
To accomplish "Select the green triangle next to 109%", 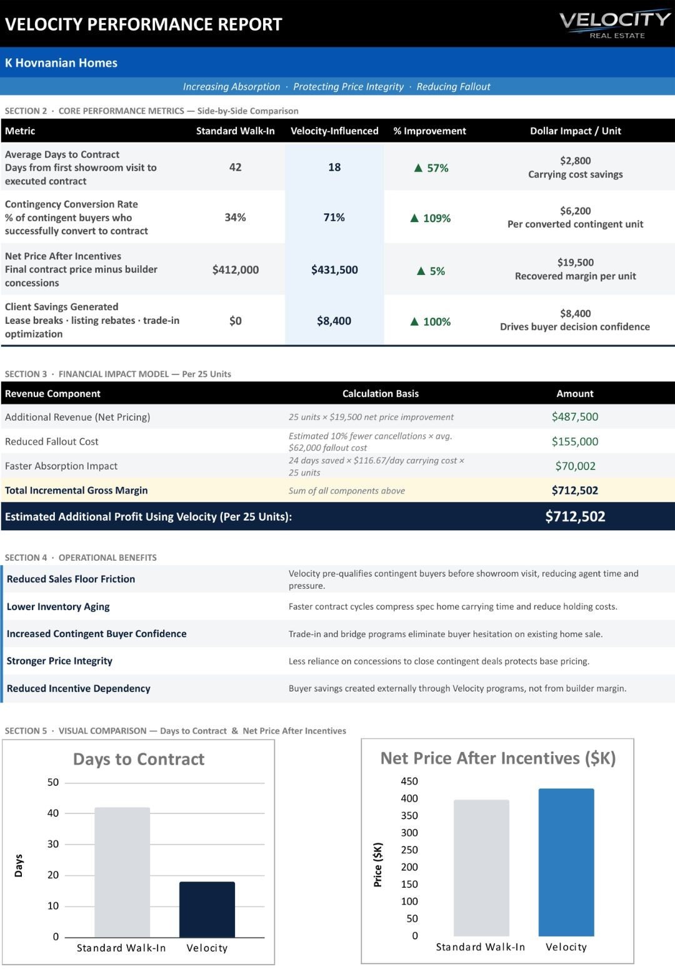I will tap(414, 218).
